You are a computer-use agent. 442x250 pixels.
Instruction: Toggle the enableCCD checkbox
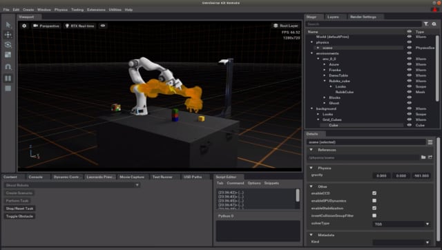click(x=374, y=193)
